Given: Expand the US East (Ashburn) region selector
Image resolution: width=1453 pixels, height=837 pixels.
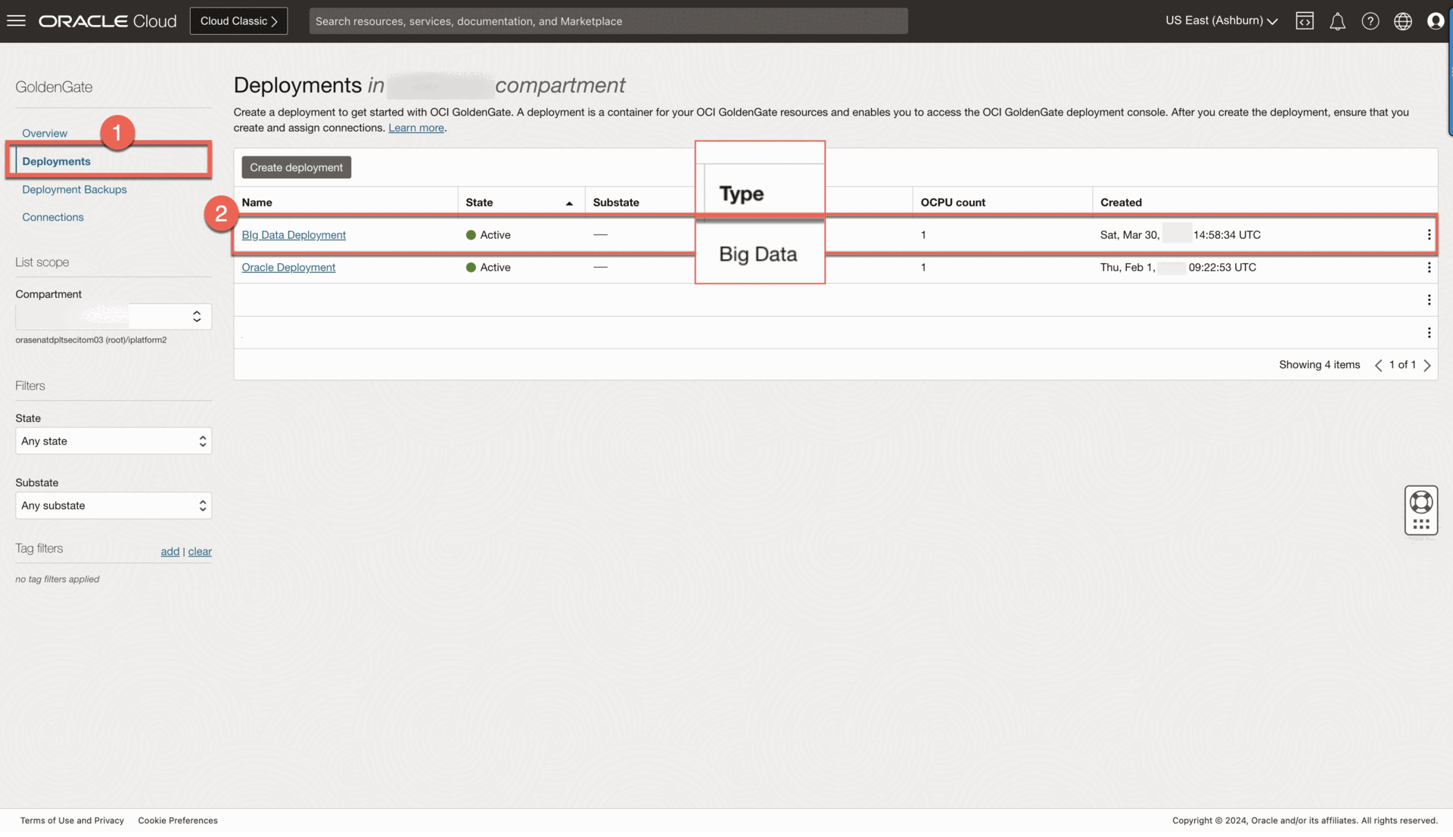Looking at the screenshot, I should click(1221, 21).
